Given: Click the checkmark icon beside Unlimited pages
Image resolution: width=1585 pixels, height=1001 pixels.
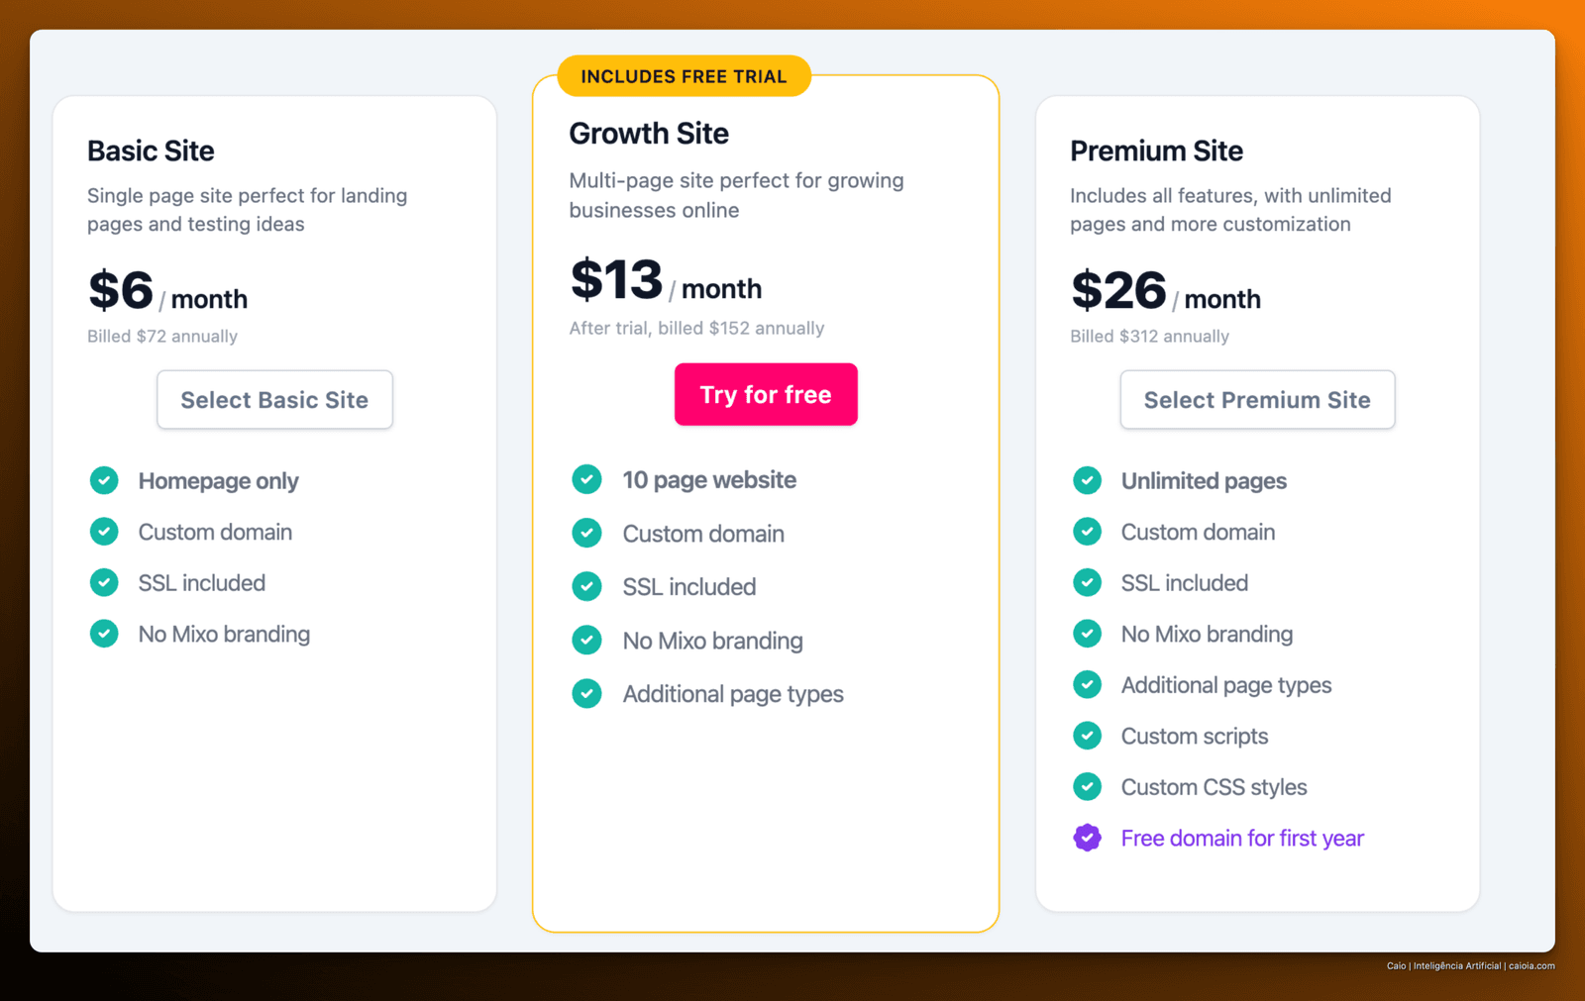Looking at the screenshot, I should 1087,480.
